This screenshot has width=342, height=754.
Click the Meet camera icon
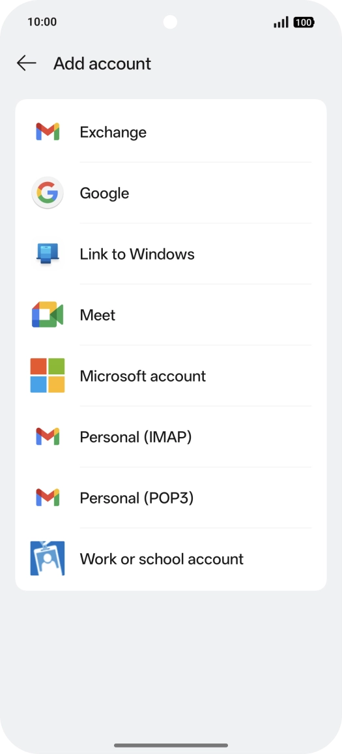click(48, 315)
